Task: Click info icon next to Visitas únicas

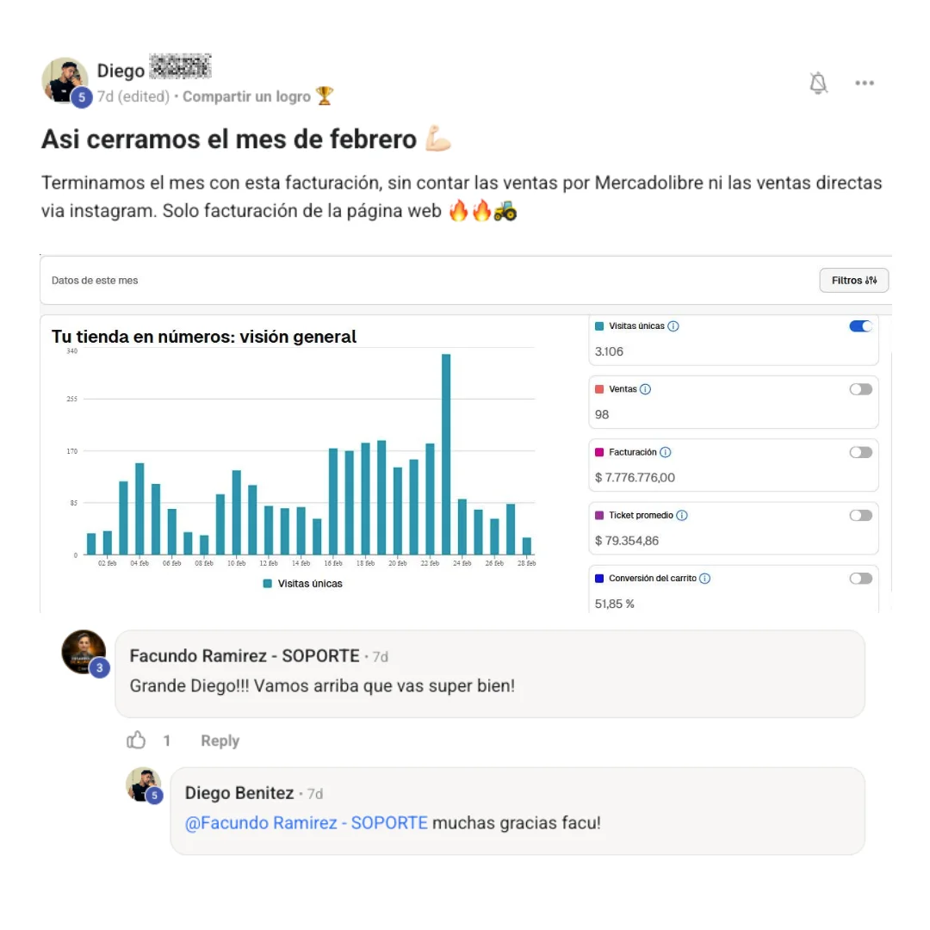Action: (x=673, y=326)
